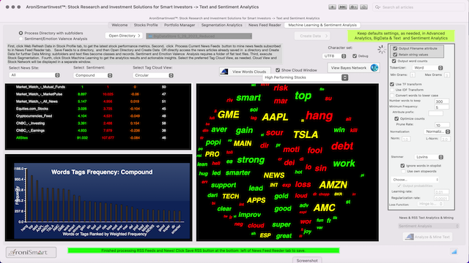Go to the News Feed Reader tab

[265, 25]
